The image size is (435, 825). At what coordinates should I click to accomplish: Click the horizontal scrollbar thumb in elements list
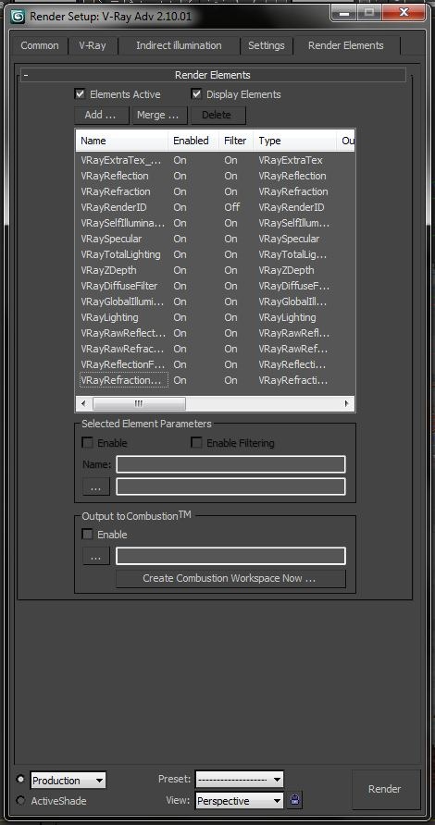coord(139,403)
